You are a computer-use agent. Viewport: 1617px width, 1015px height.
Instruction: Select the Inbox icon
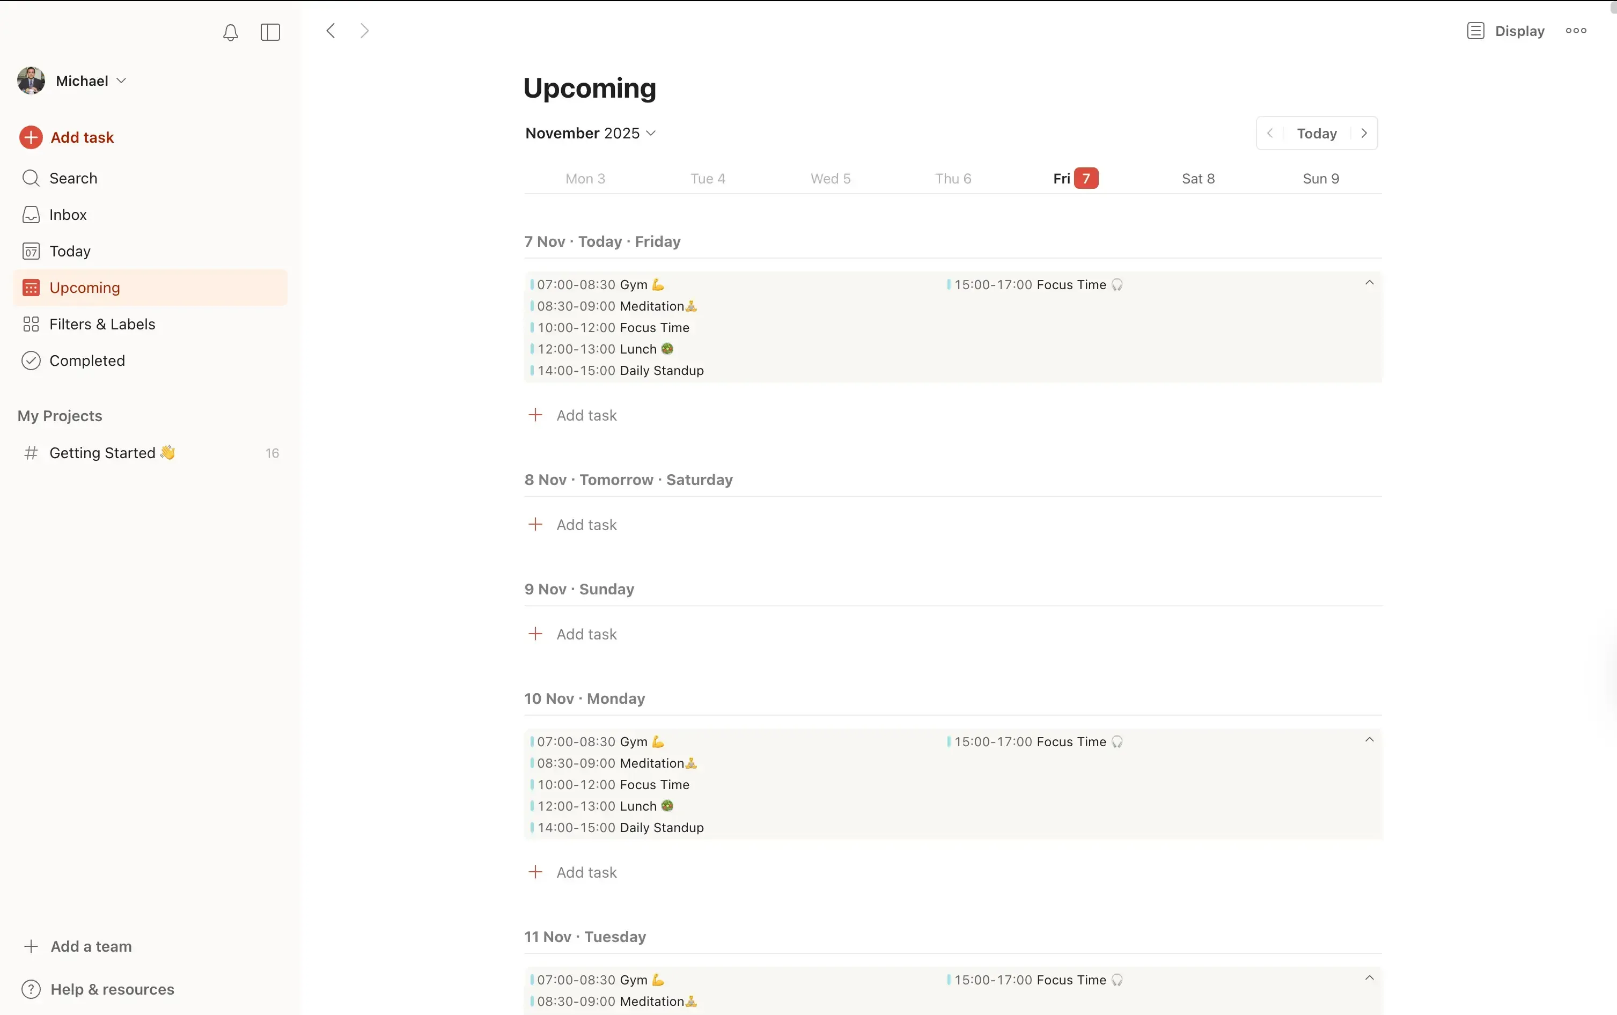click(31, 214)
